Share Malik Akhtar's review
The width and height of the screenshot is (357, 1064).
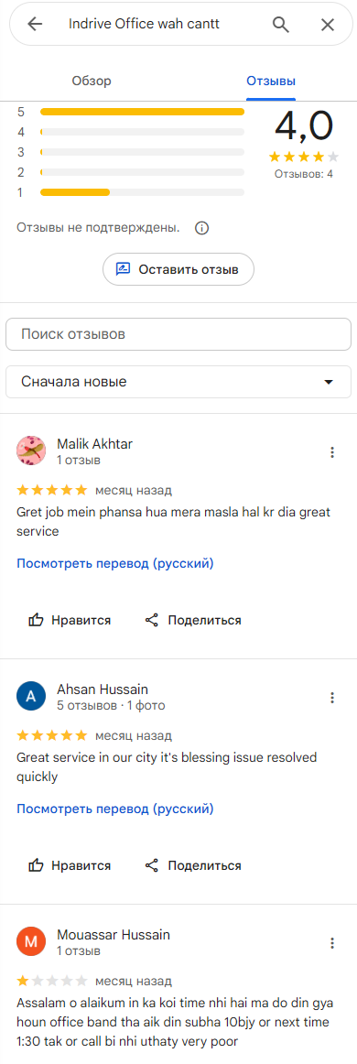pos(193,620)
